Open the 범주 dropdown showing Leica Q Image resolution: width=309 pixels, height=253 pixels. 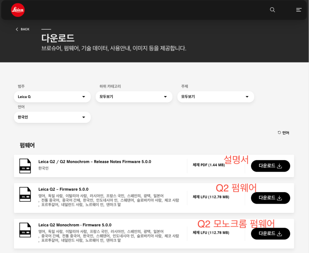pos(52,97)
